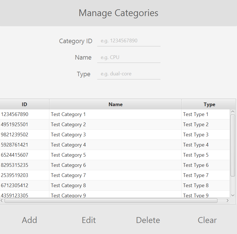Screen dimensions: 237x234
Task: Click the ID column header
Action: coord(24,104)
